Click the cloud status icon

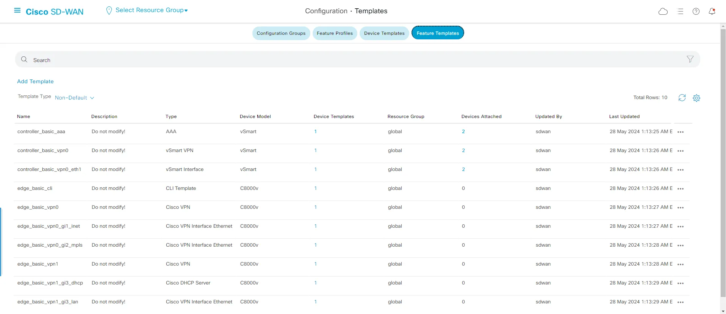[x=663, y=12]
